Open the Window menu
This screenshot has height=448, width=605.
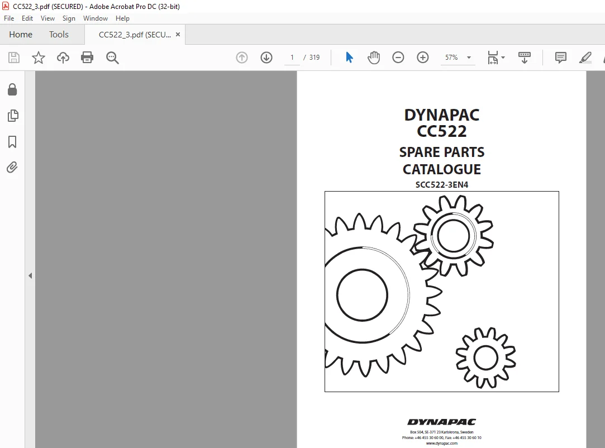(96, 18)
